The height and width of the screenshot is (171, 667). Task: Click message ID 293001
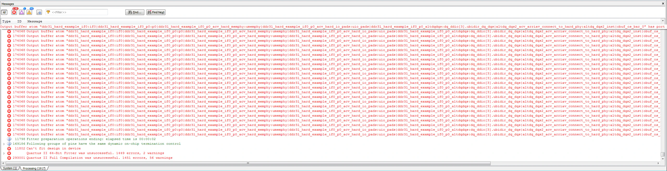[19, 158]
